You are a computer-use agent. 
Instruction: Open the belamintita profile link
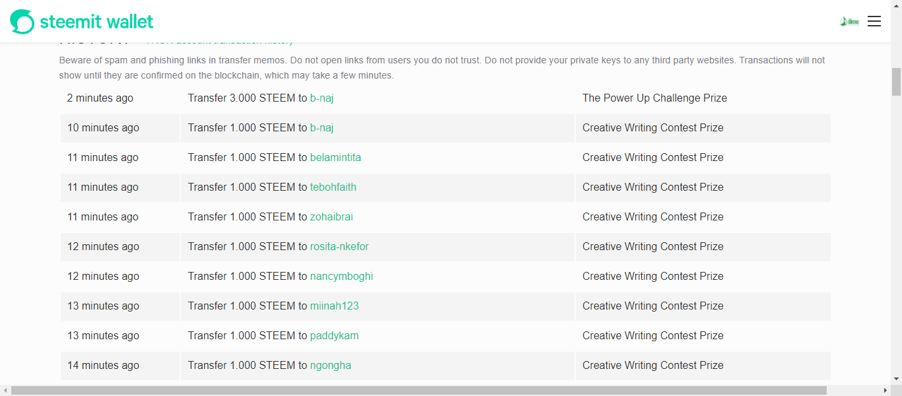point(335,157)
